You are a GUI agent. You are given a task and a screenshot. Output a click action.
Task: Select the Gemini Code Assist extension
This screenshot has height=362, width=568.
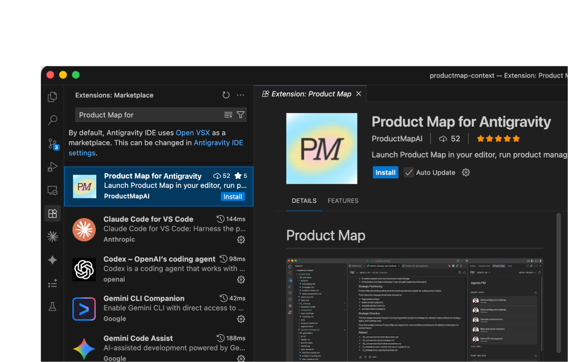coord(159,347)
